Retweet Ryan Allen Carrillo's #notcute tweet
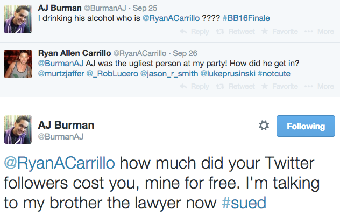The width and height of the screenshot is (340, 216). point(235,86)
